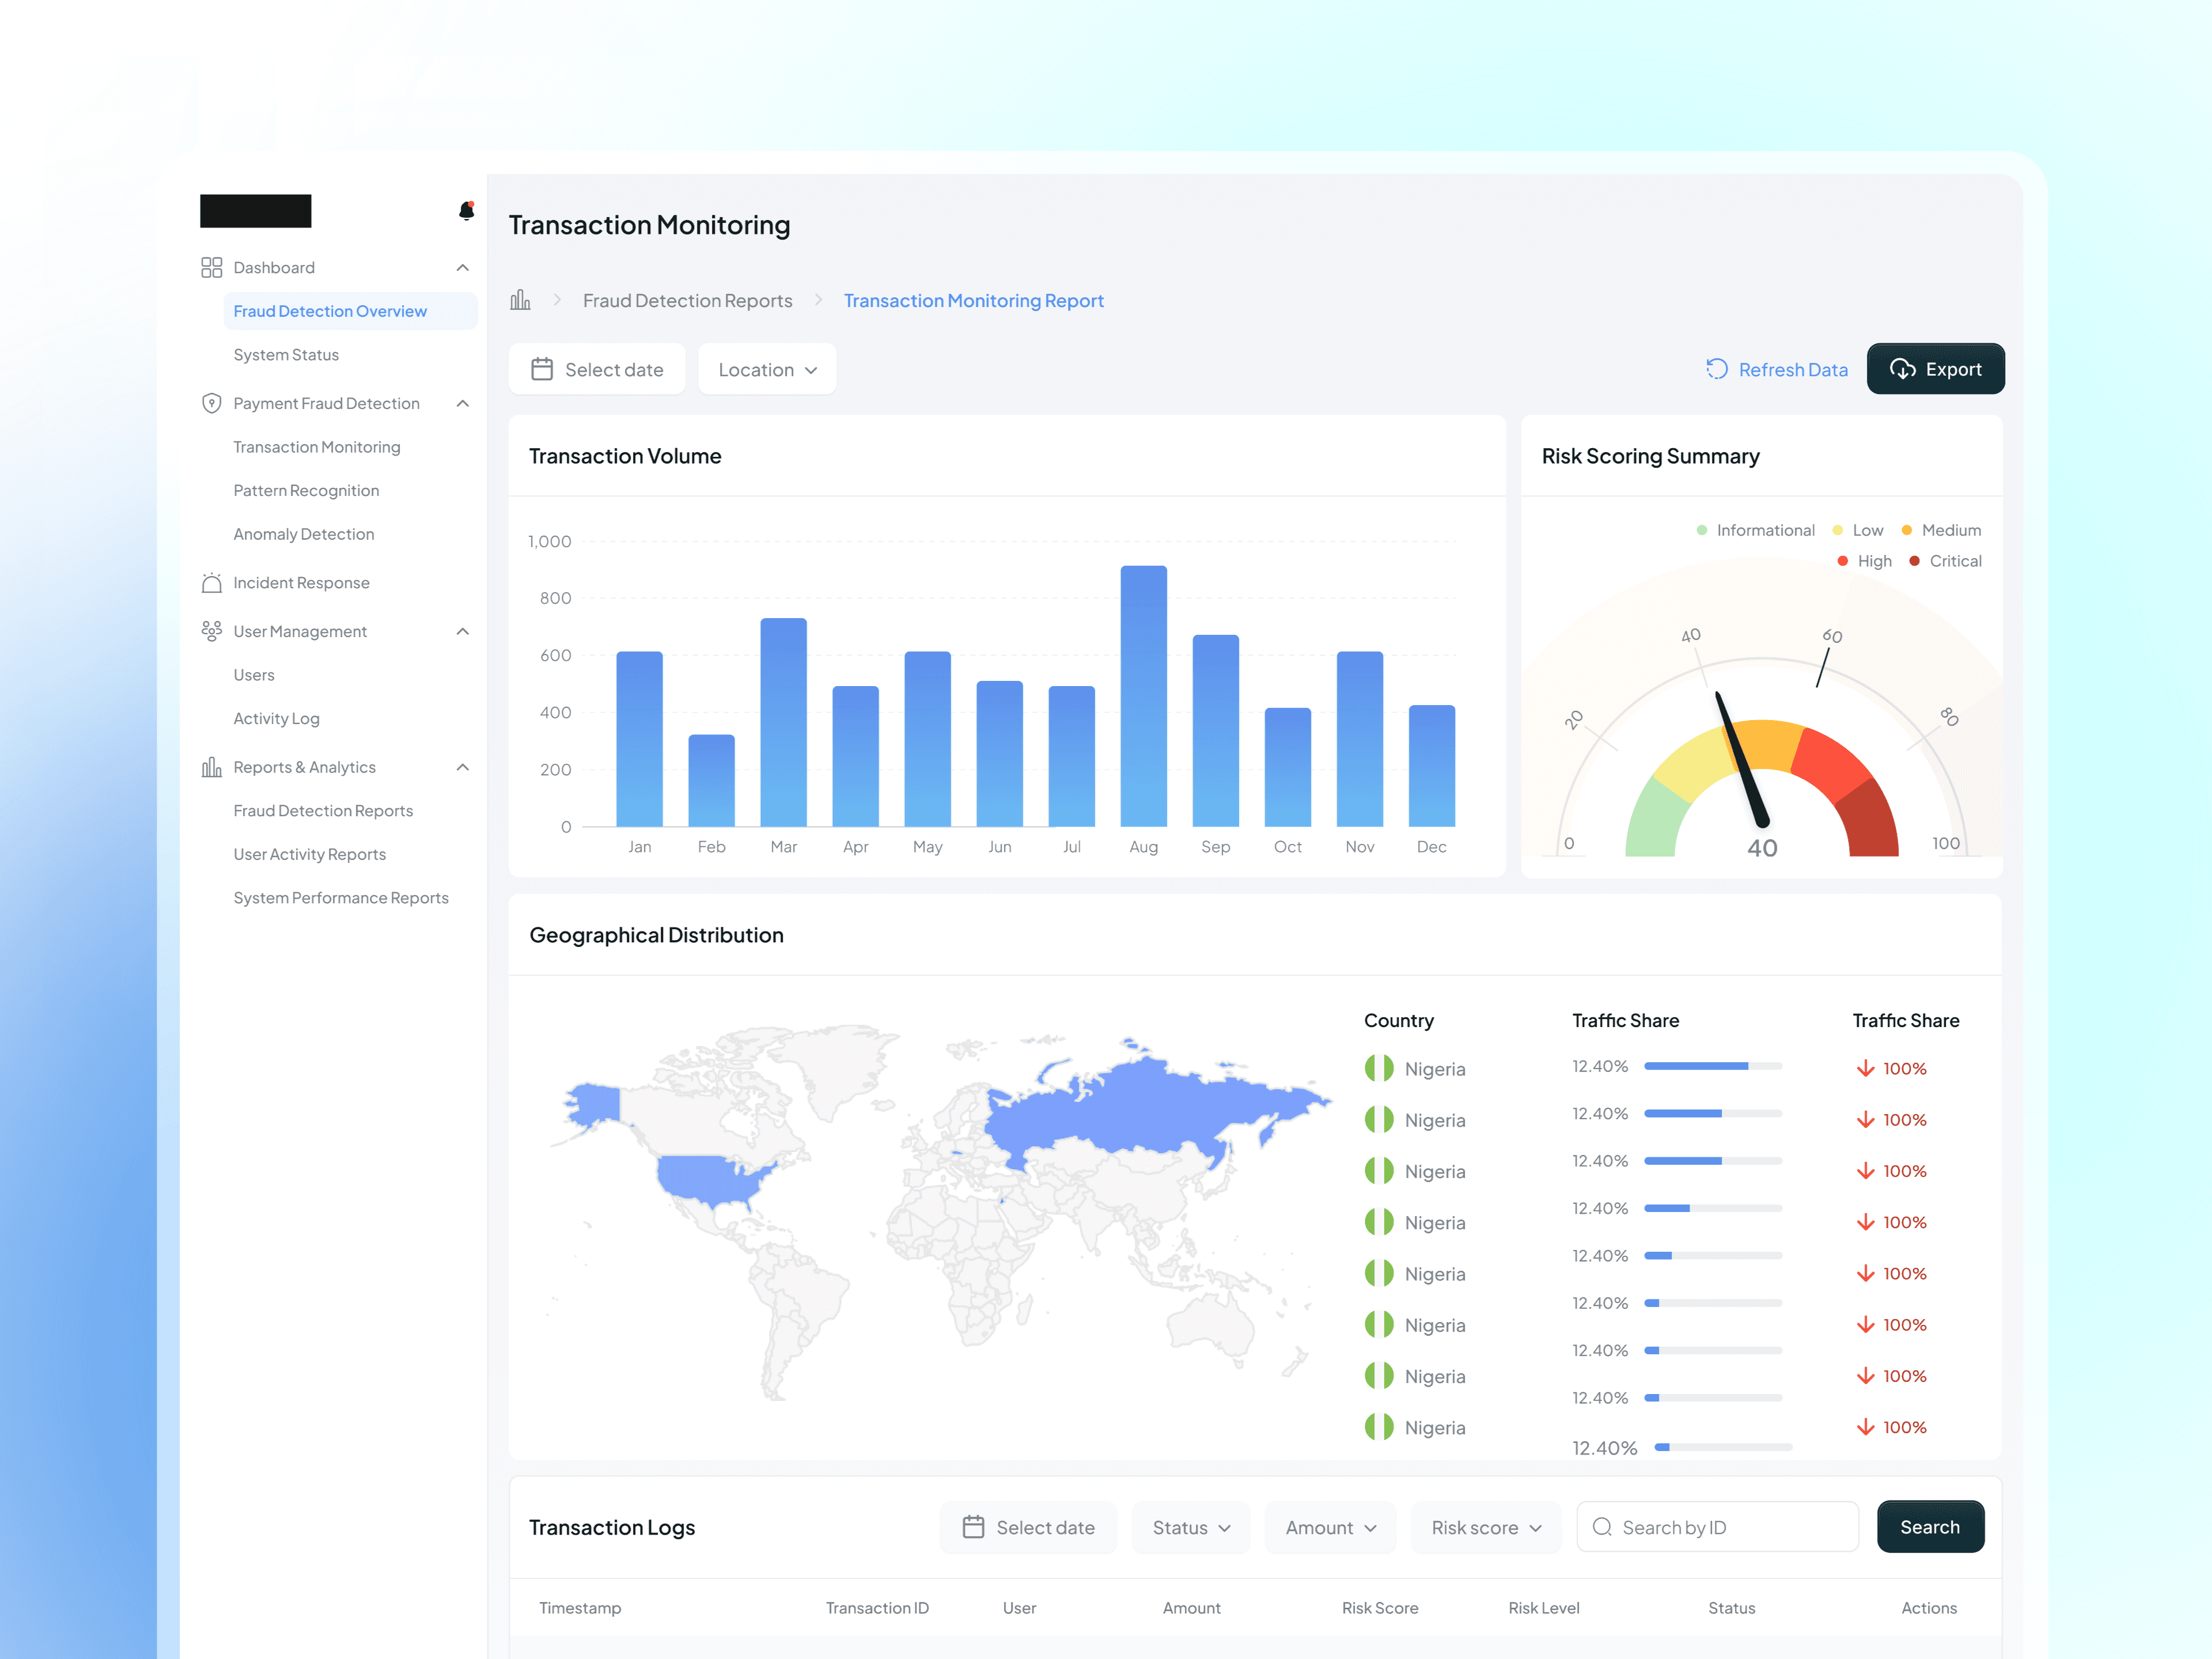The height and width of the screenshot is (1659, 2212).
Task: Click the Payment Fraud Detection shield icon
Action: coord(211,403)
